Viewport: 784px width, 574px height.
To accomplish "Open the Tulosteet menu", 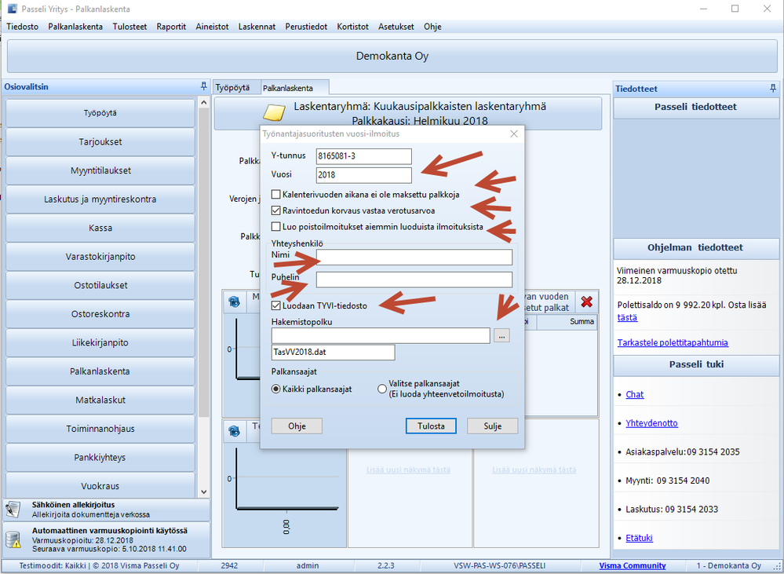I will click(130, 27).
